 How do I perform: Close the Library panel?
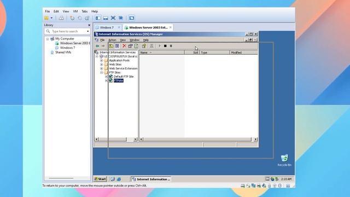tap(89, 25)
